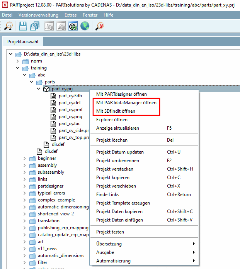240x269 pixels.
Task: Click the folder icon beside partdesigner
Action: (x=32, y=186)
